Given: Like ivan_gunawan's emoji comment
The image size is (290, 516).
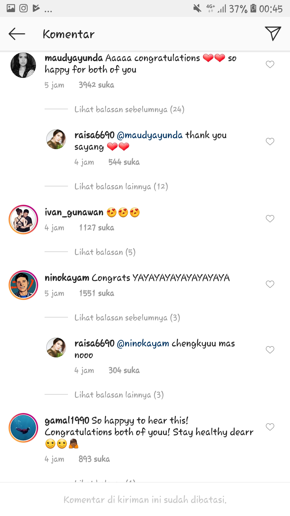Looking at the screenshot, I should (270, 219).
